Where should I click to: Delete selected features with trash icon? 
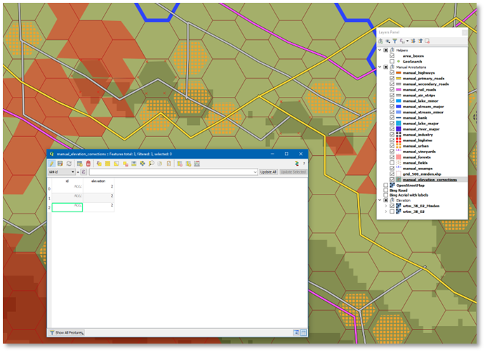tap(88, 163)
